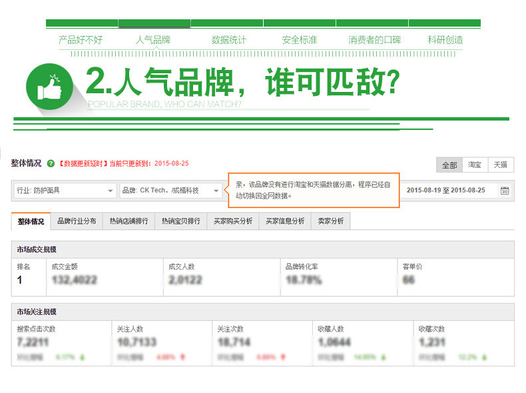Click the 科研创造 navigation link
526x393 pixels.
pos(445,40)
